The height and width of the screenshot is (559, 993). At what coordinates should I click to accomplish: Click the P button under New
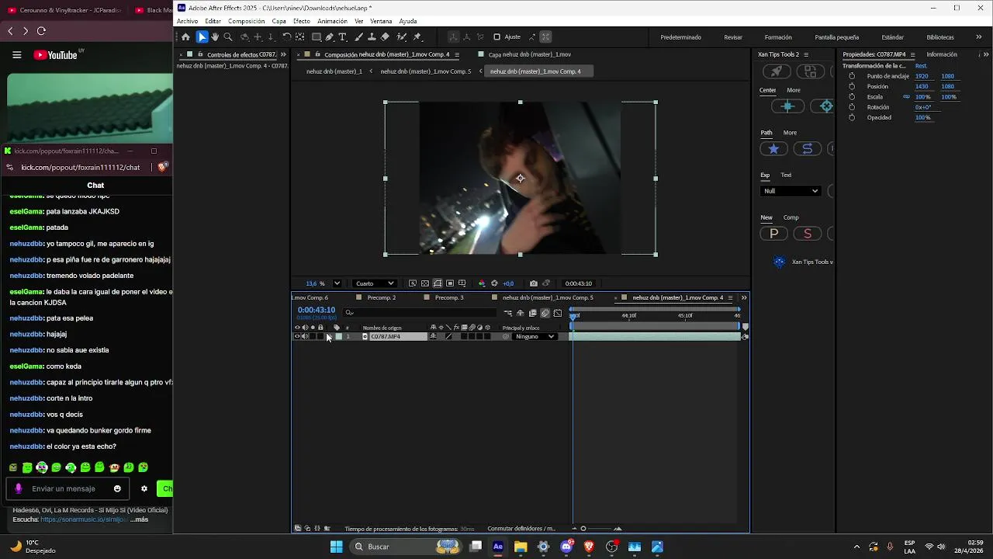pos(773,234)
